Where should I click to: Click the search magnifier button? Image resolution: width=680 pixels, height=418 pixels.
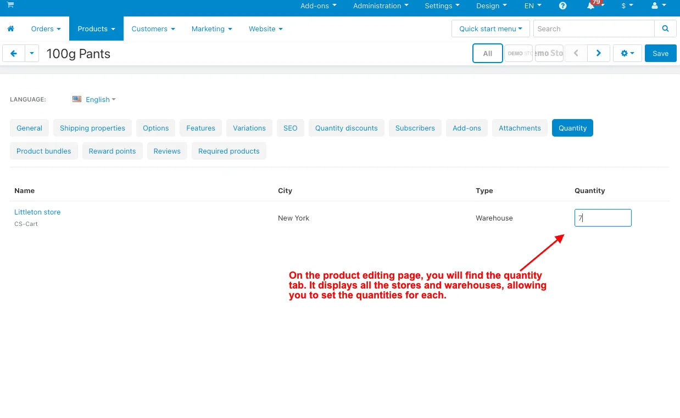(x=665, y=29)
